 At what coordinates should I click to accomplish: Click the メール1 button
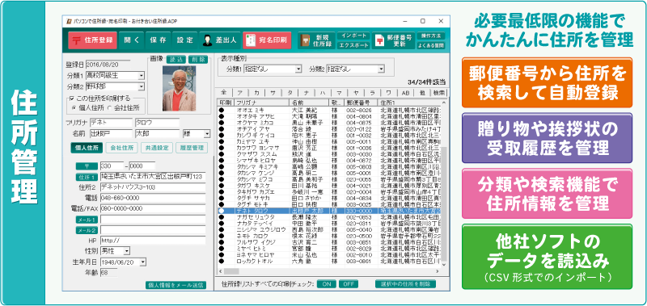click(87, 220)
